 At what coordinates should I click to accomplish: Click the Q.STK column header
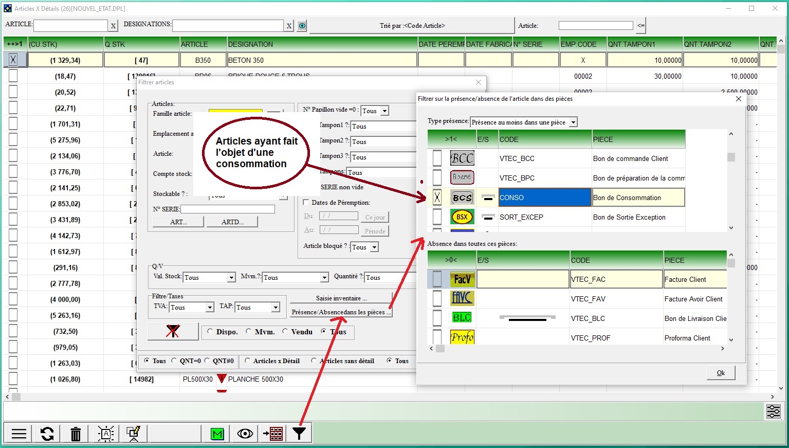[141, 44]
